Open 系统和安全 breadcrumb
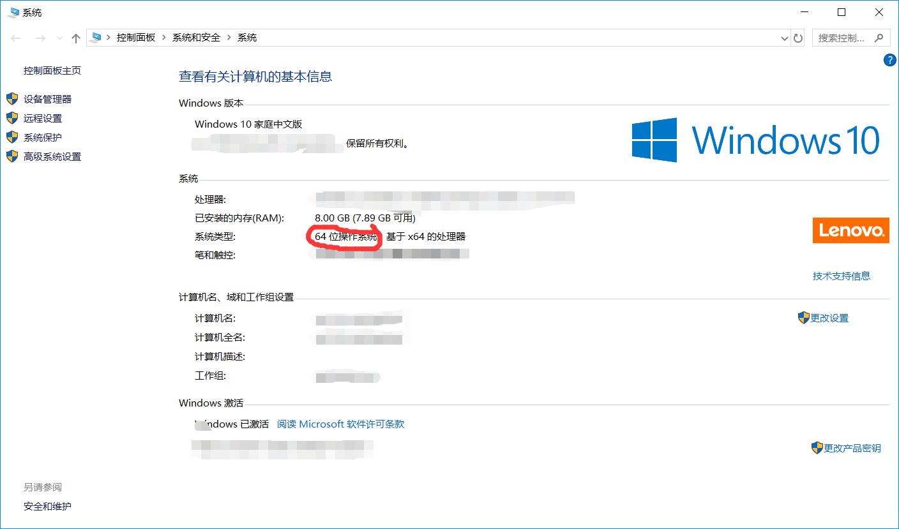 (196, 38)
